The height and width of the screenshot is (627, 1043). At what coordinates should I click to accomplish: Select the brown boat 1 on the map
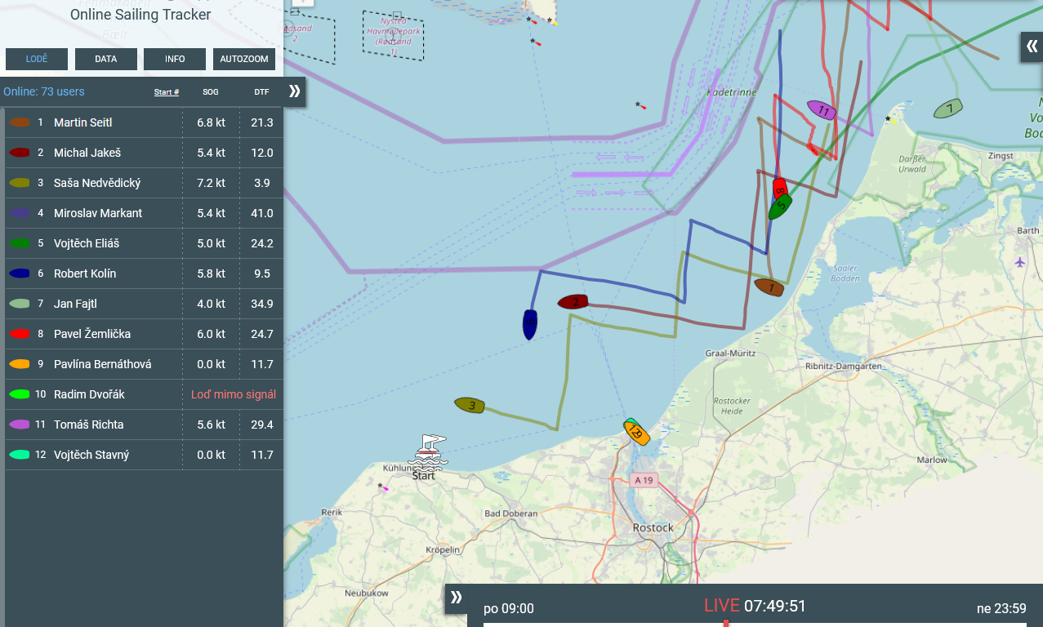point(769,287)
